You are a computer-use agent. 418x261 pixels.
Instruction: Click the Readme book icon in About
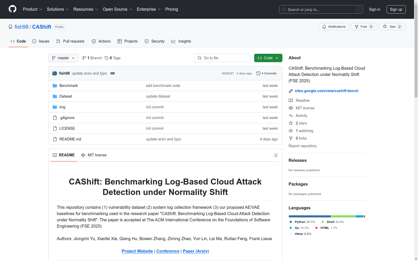tap(291, 100)
